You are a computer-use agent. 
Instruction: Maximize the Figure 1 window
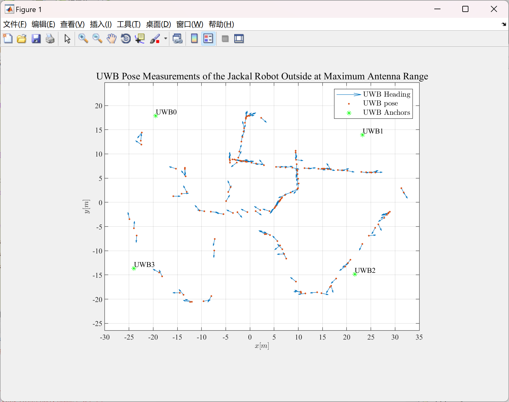[x=465, y=9]
